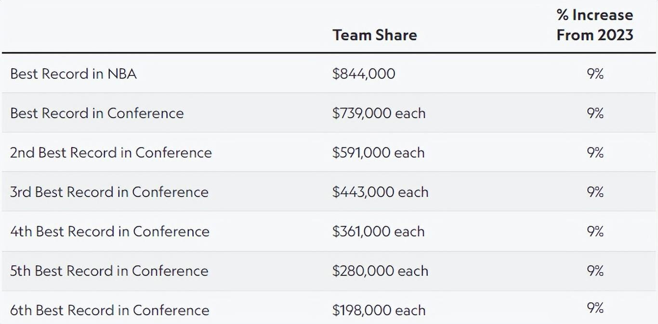The image size is (658, 324).
Task: Click 6th Best Record in Conference label
Action: [110, 310]
